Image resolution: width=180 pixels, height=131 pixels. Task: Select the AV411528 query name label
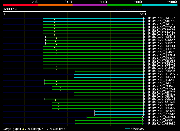click(x=11, y=9)
